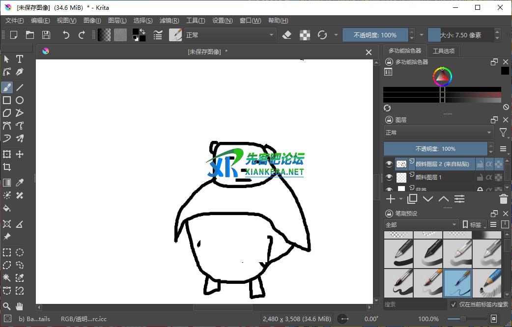The width and height of the screenshot is (512, 327).
Task: Toggle eraser mode in the toolbar
Action: [287, 35]
